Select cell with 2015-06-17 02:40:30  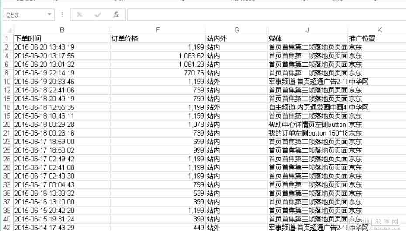coord(62,176)
